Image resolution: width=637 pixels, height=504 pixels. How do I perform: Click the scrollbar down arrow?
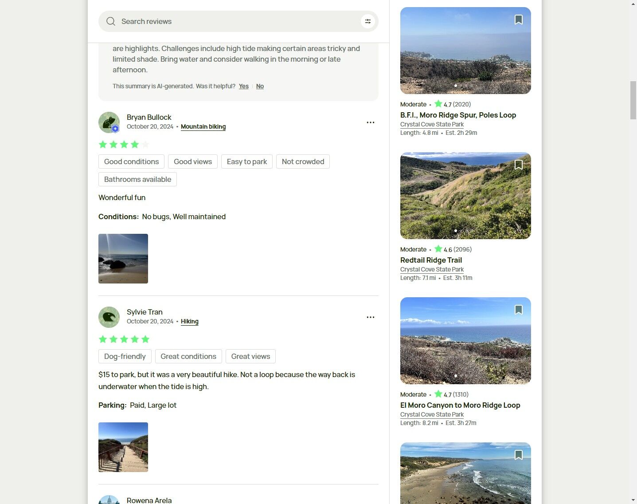click(633, 500)
